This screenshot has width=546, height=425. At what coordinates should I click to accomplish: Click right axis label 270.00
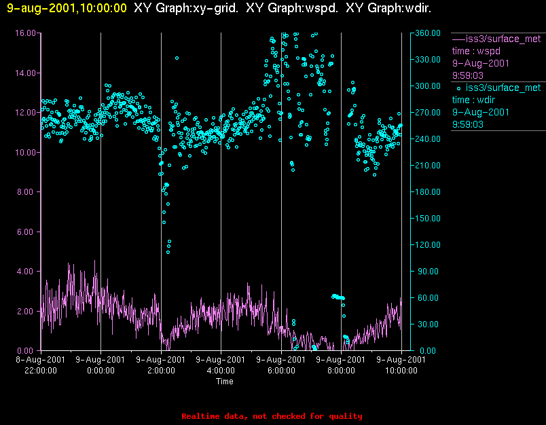click(428, 113)
